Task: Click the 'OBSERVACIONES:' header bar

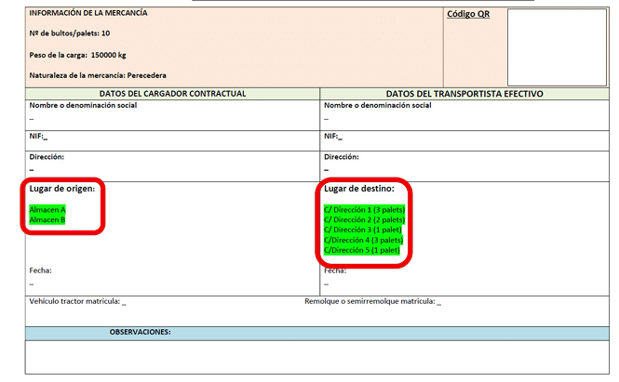Action: click(317, 333)
